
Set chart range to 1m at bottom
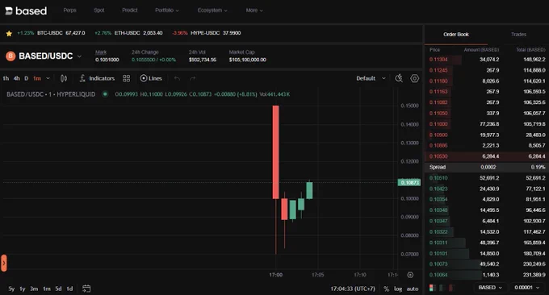click(x=47, y=289)
